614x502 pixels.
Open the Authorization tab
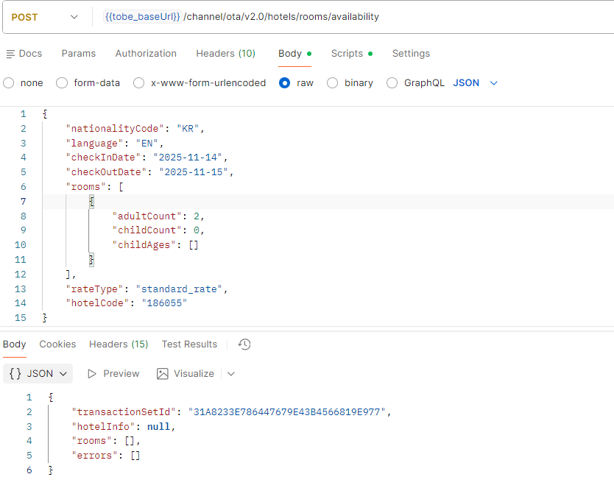[x=146, y=54]
